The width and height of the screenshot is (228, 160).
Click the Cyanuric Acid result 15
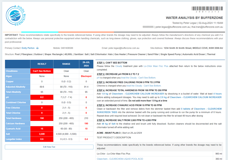(x=42, y=129)
